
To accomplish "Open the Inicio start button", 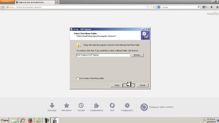I will point(4,120).
